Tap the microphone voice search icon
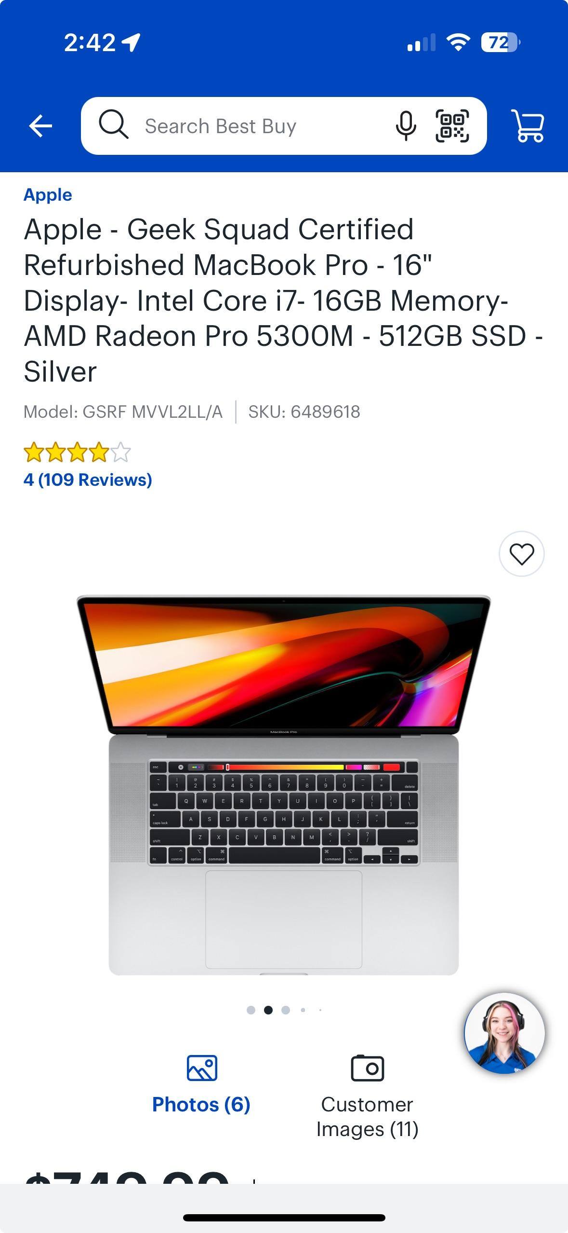 (x=406, y=126)
